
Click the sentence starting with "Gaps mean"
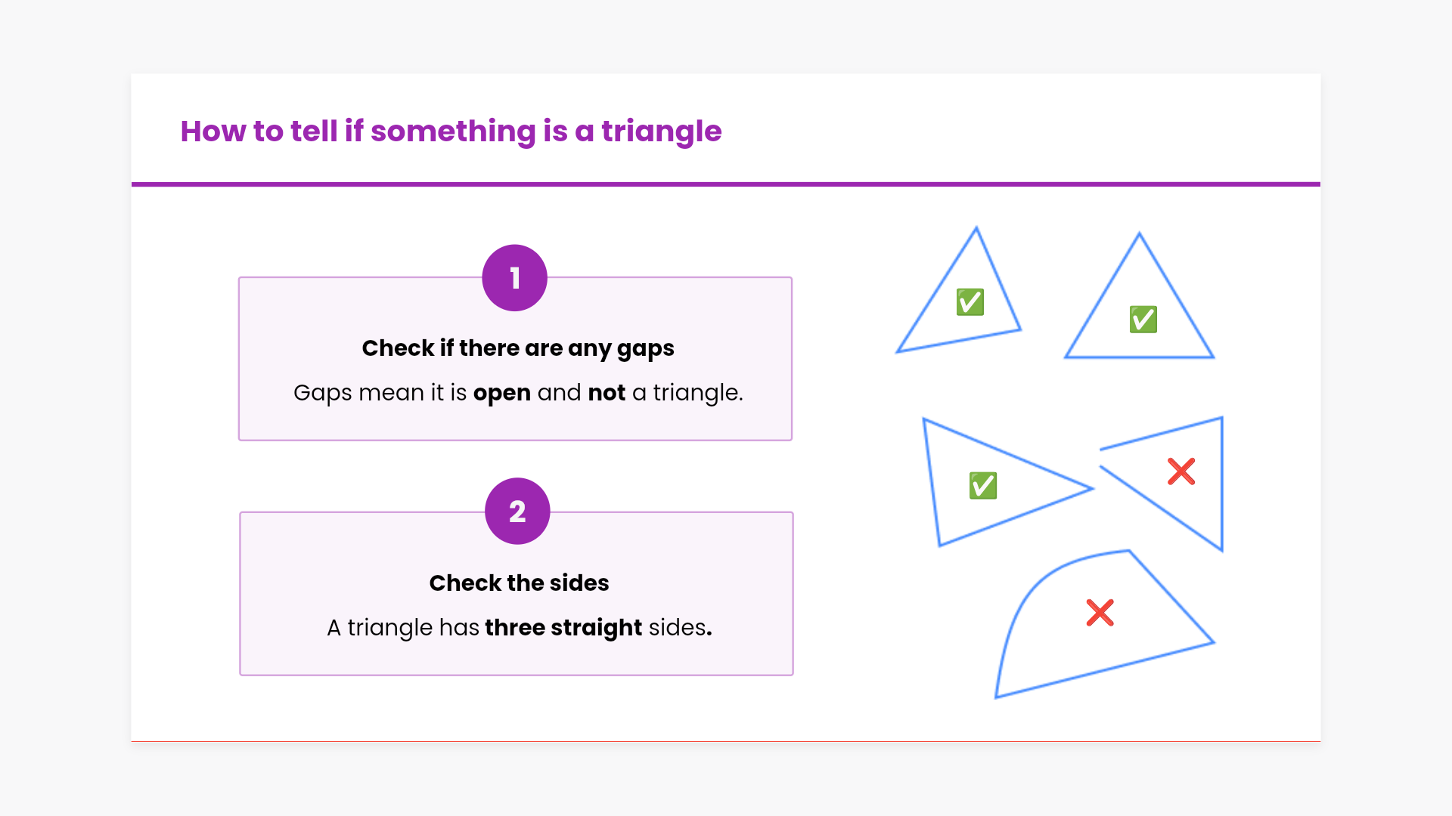518,393
